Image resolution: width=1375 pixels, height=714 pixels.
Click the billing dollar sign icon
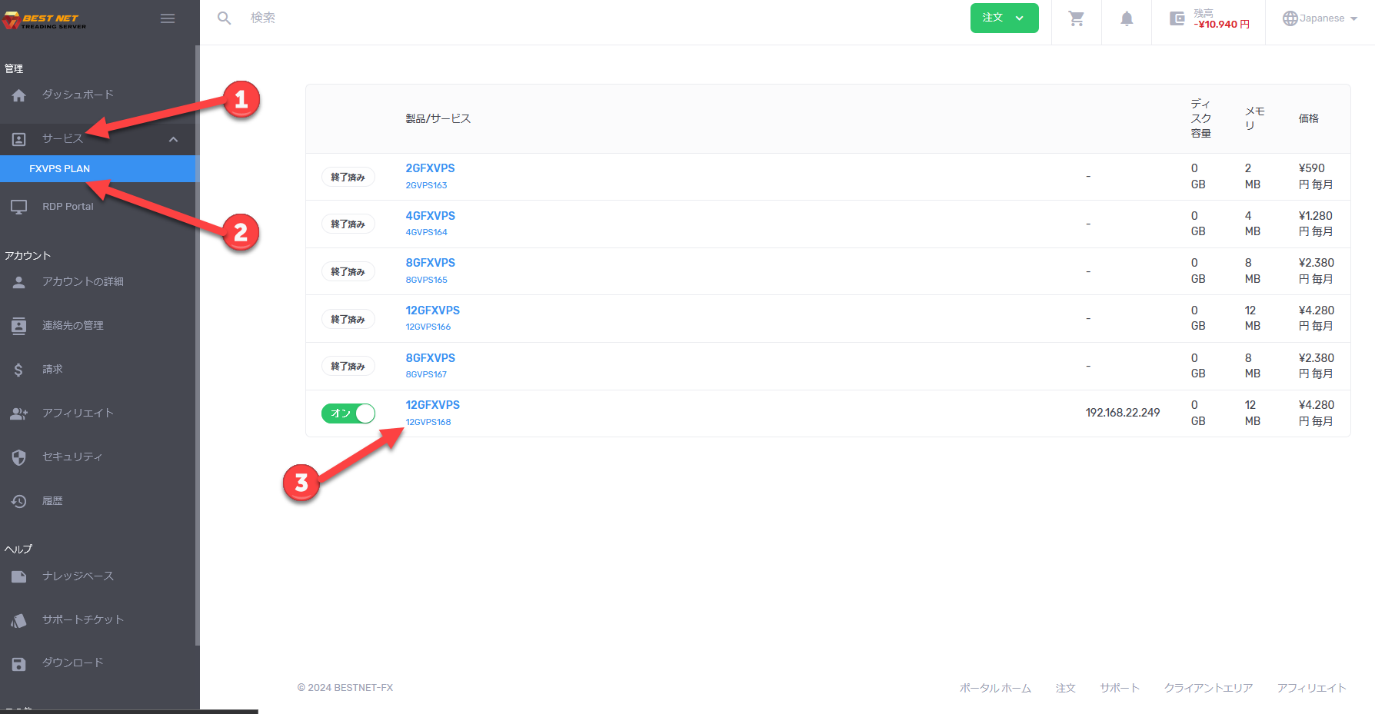19,370
